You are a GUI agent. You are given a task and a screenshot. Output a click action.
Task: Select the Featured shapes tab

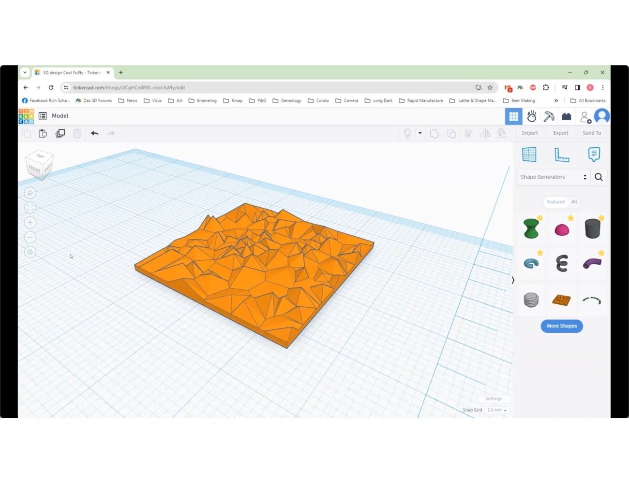555,202
